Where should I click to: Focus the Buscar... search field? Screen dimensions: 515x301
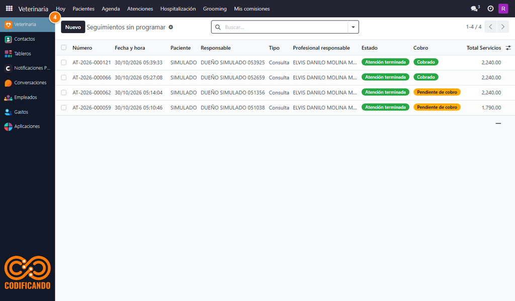[285, 27]
